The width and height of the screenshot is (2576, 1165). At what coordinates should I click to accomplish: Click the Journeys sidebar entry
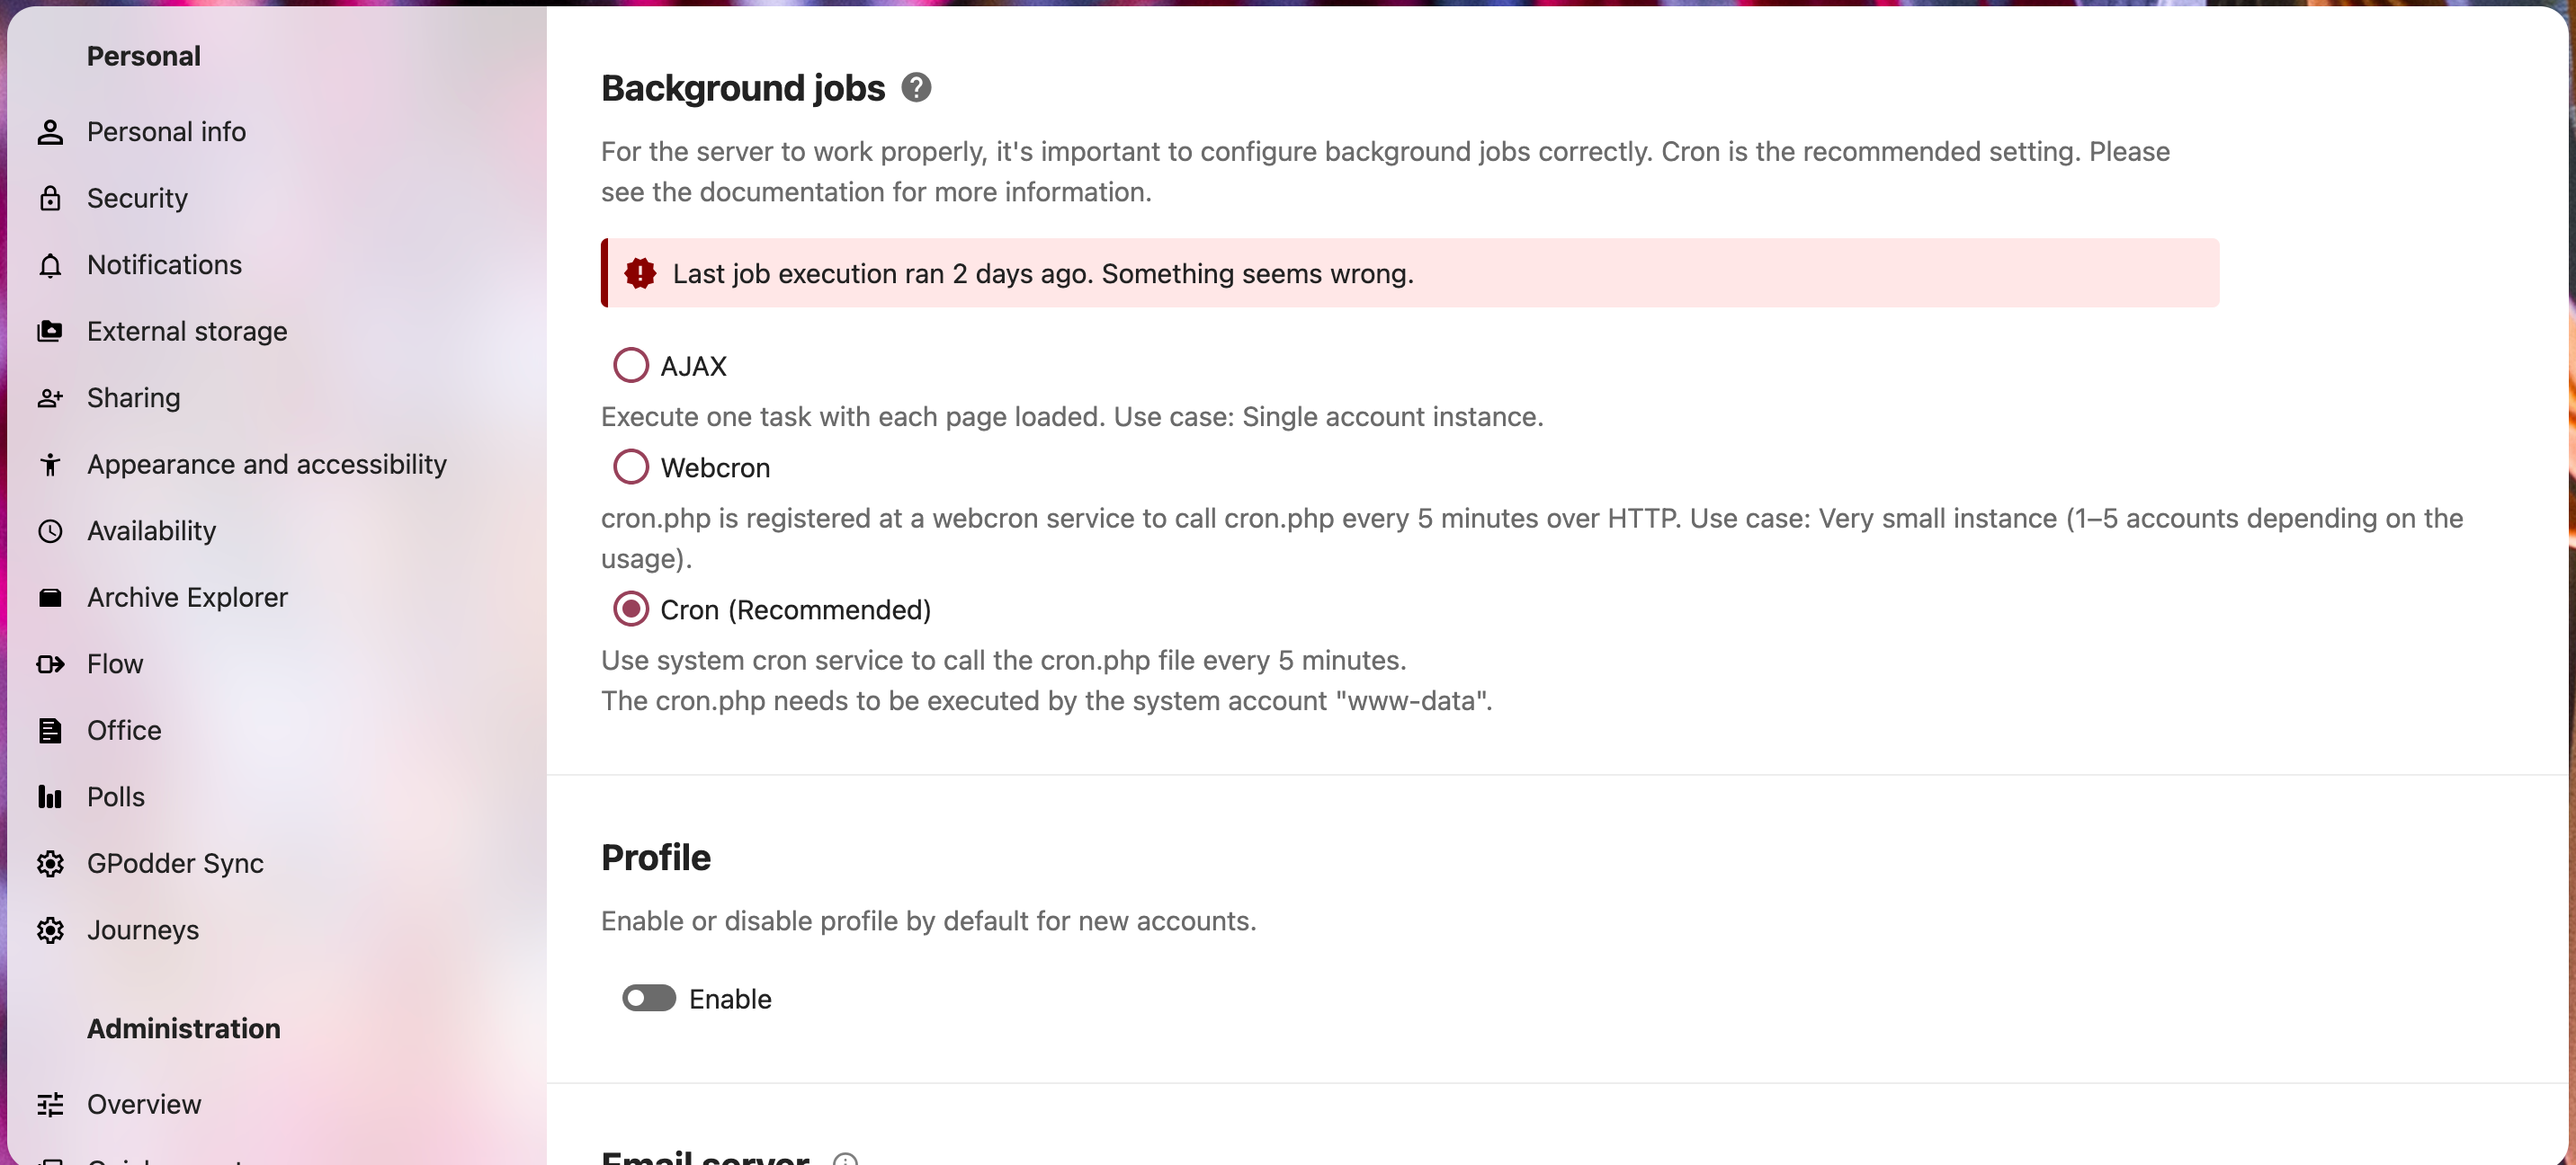pos(142,929)
